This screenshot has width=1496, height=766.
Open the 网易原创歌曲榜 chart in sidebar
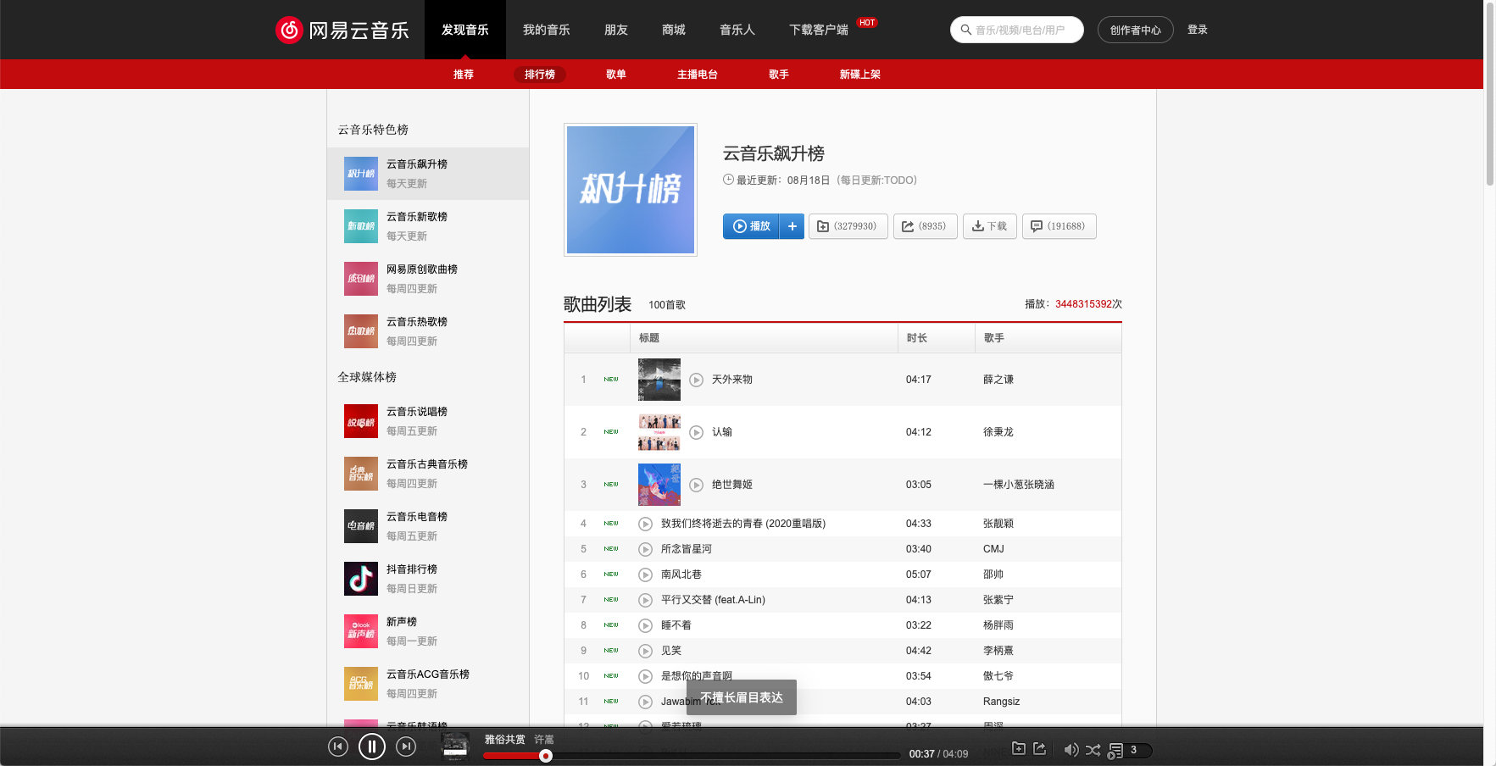(x=428, y=279)
